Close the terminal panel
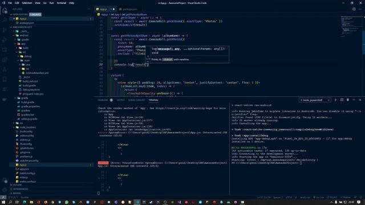Screen dimensions: 365x205 [x=360, y=100]
